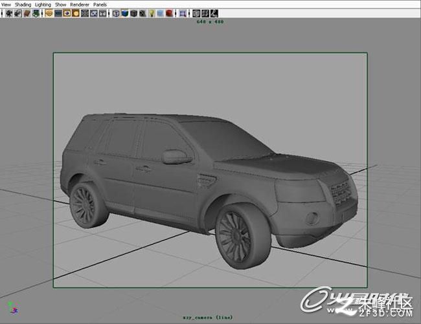Image resolution: width=421 pixels, height=324 pixels.
Task: Select the car's front wheel
Action: click(243, 236)
